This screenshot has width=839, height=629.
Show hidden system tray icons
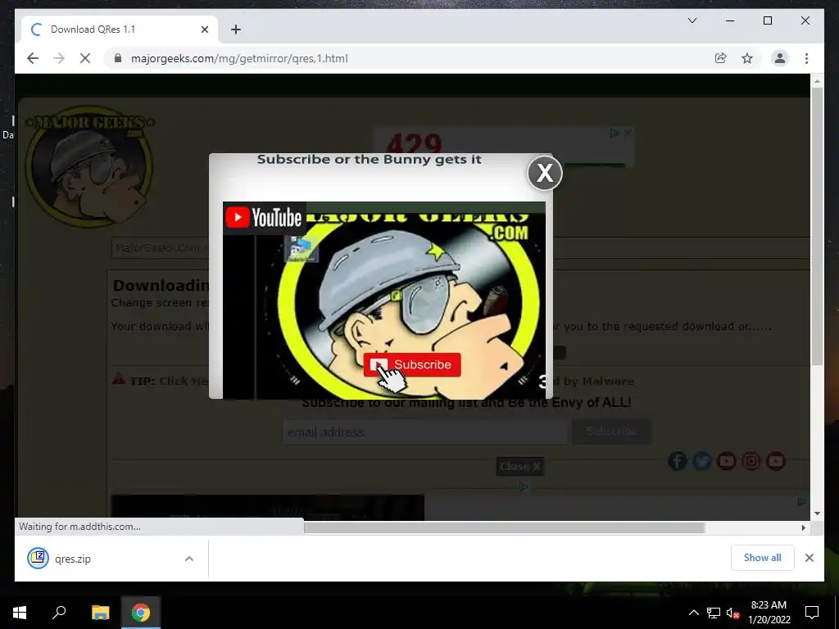[693, 613]
